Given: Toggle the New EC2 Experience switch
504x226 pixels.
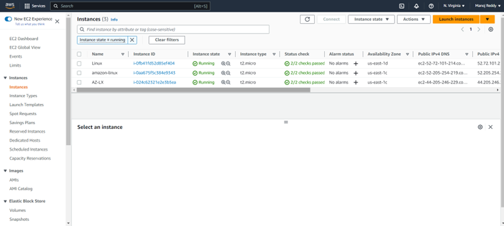Looking at the screenshot, I should [x=8, y=19].
